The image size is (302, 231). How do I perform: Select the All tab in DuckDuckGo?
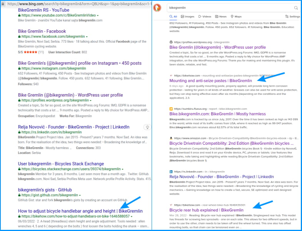[174, 16]
